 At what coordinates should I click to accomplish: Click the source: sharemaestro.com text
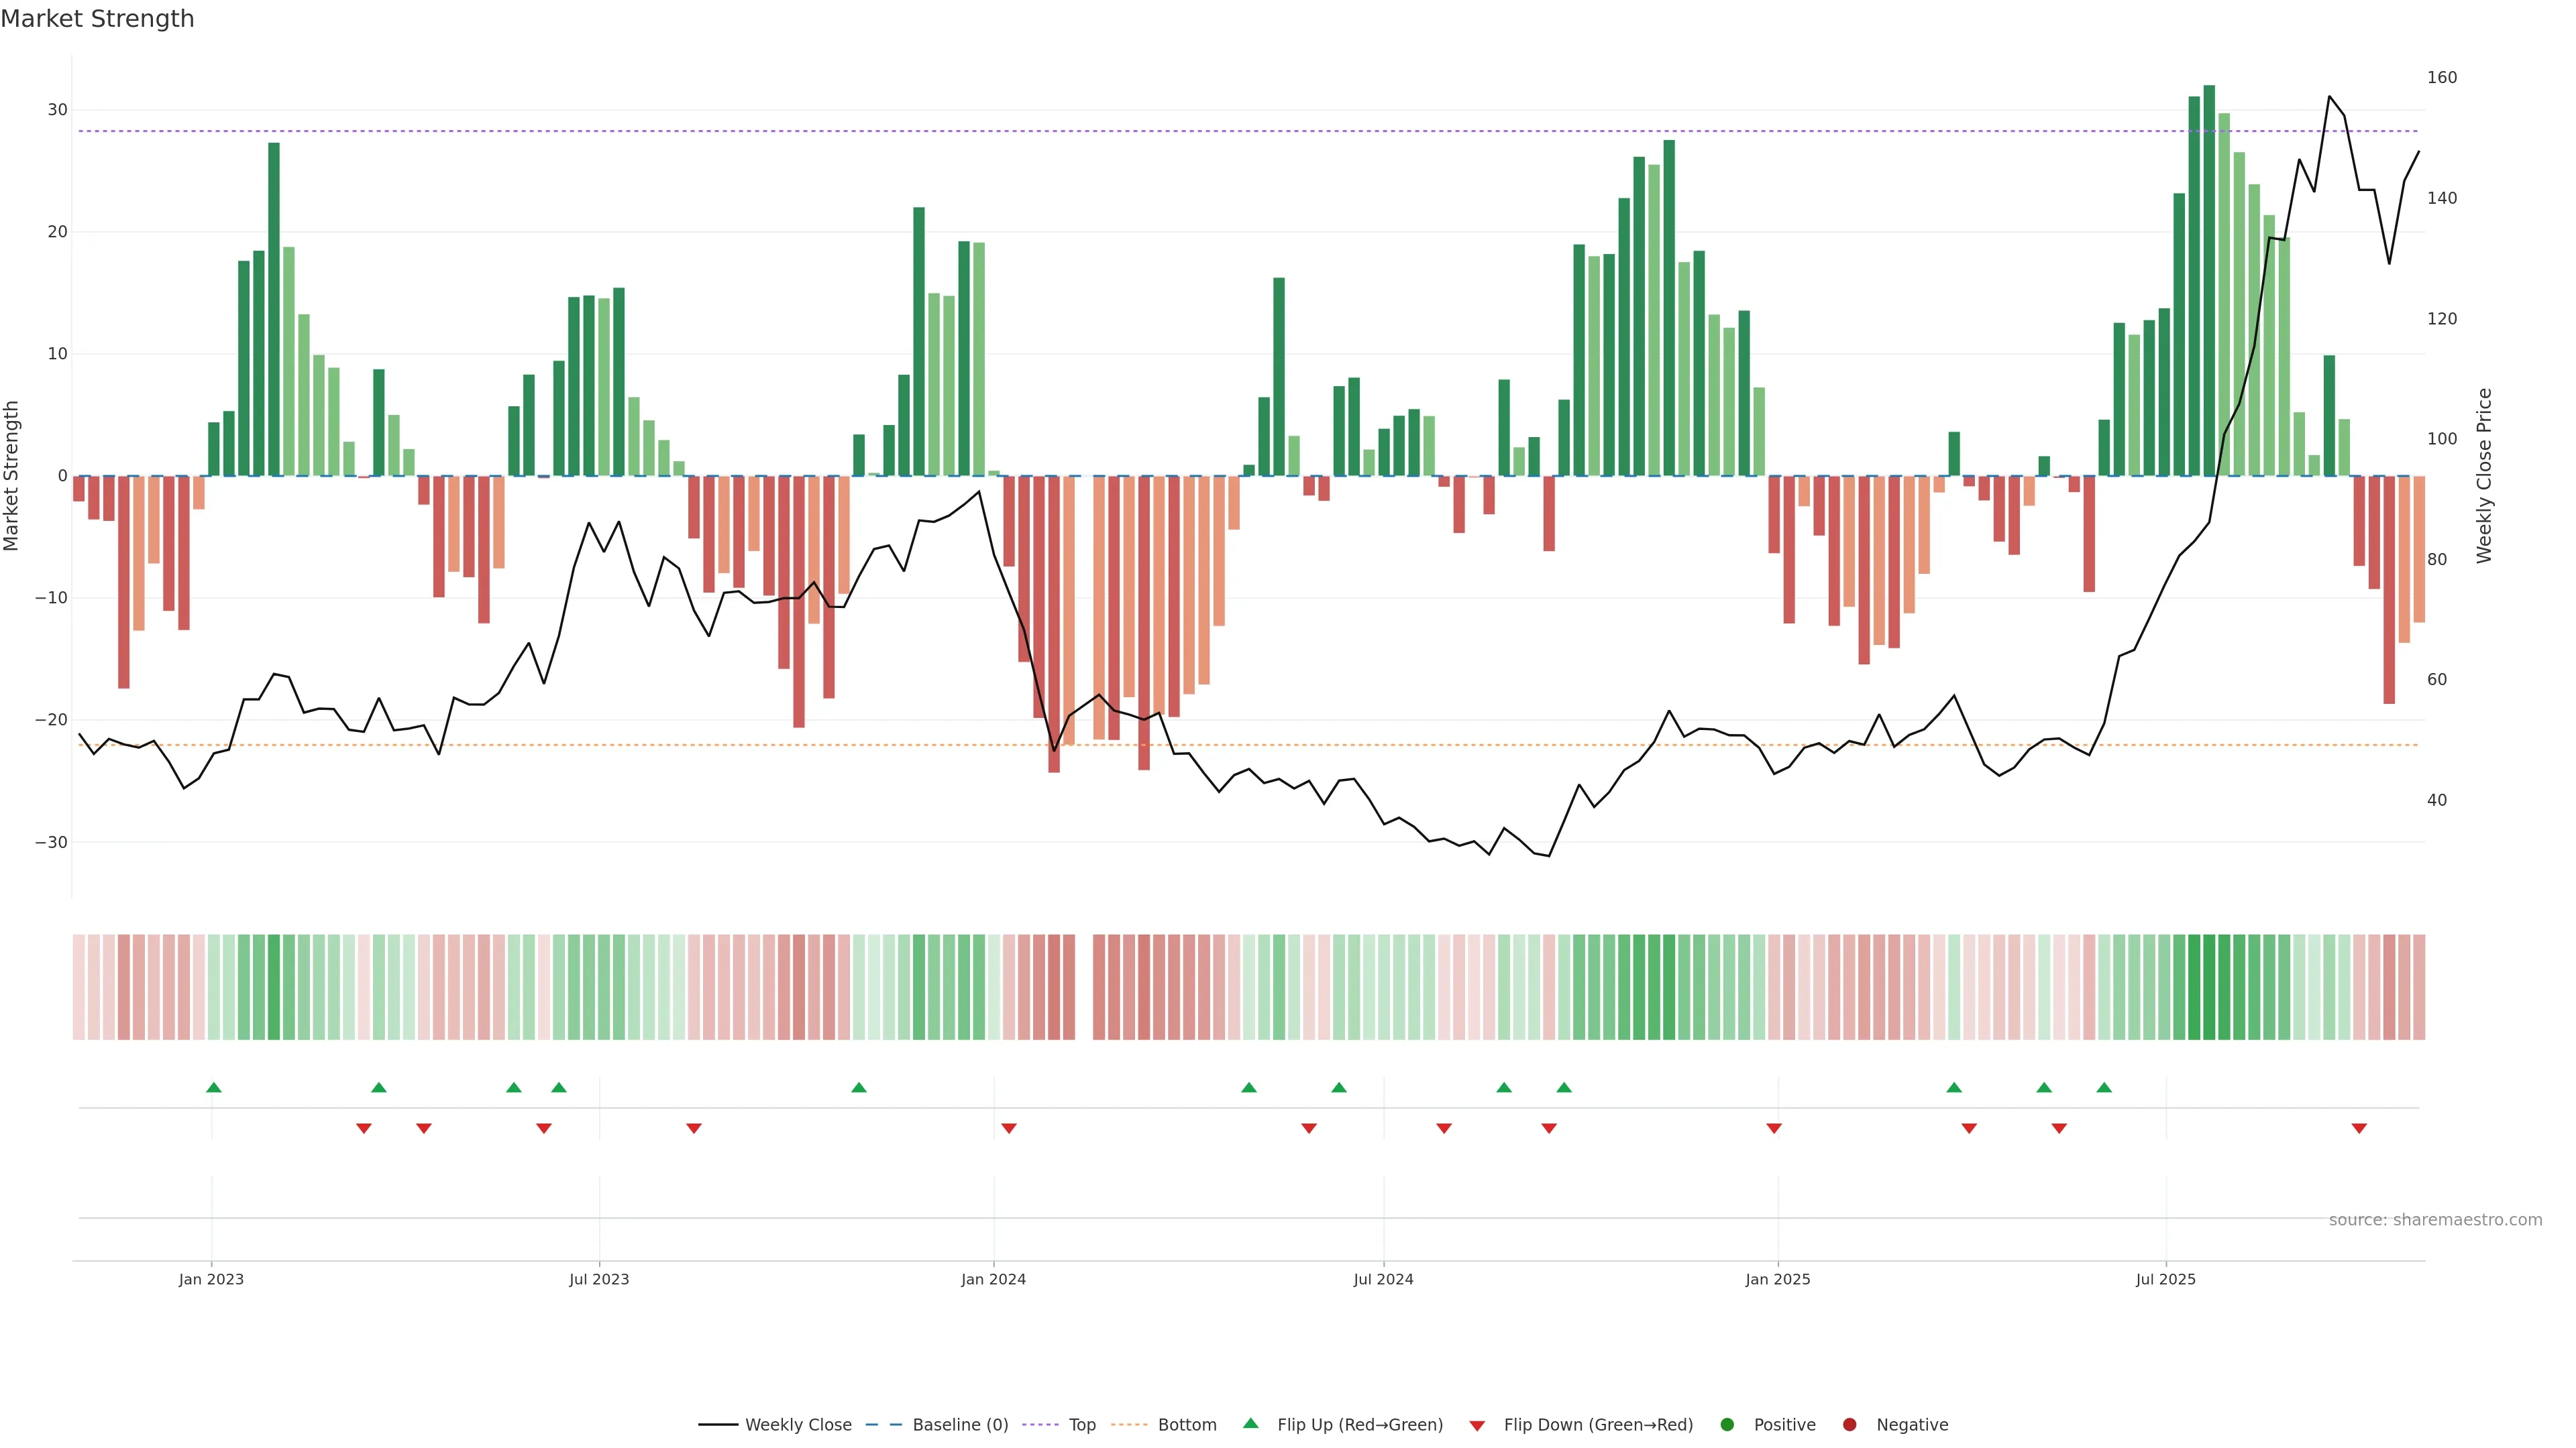click(2435, 1220)
